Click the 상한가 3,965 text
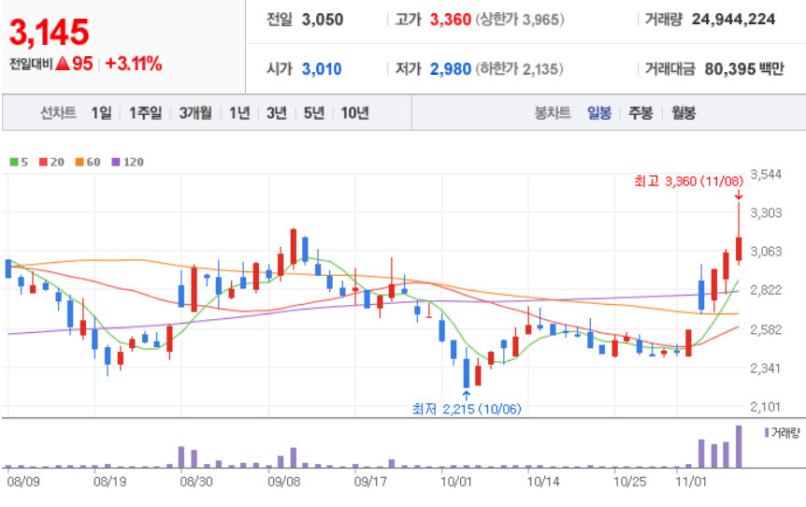 tap(520, 20)
